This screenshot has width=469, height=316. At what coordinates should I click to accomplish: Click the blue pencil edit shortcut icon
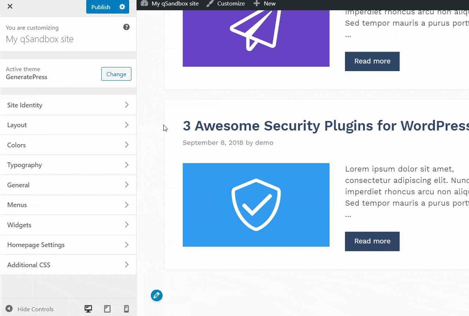[157, 295]
